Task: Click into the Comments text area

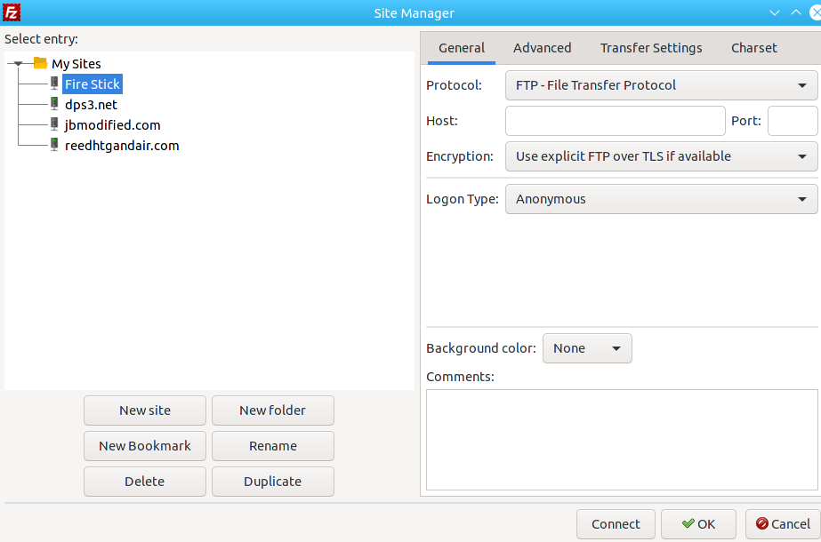Action: point(622,440)
